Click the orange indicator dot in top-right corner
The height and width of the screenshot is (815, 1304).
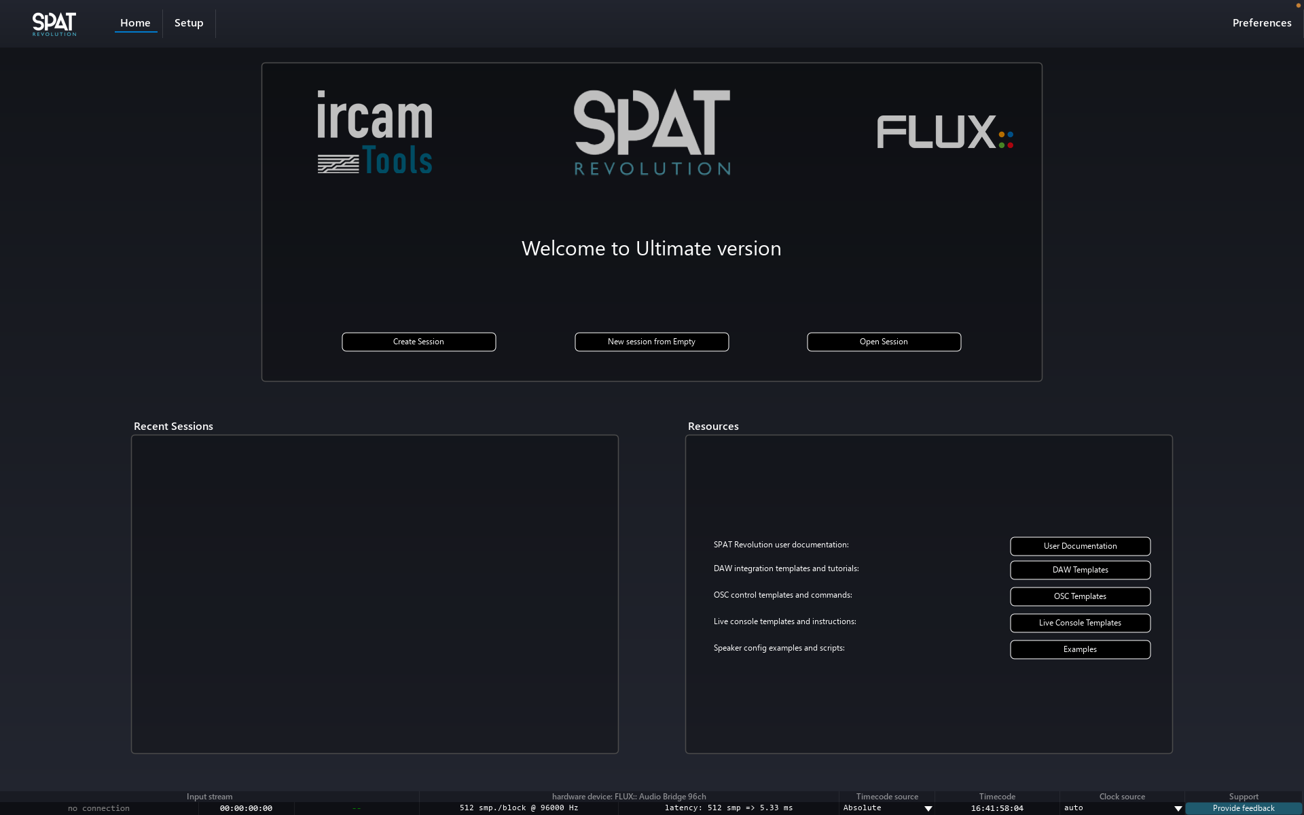coord(1298,5)
